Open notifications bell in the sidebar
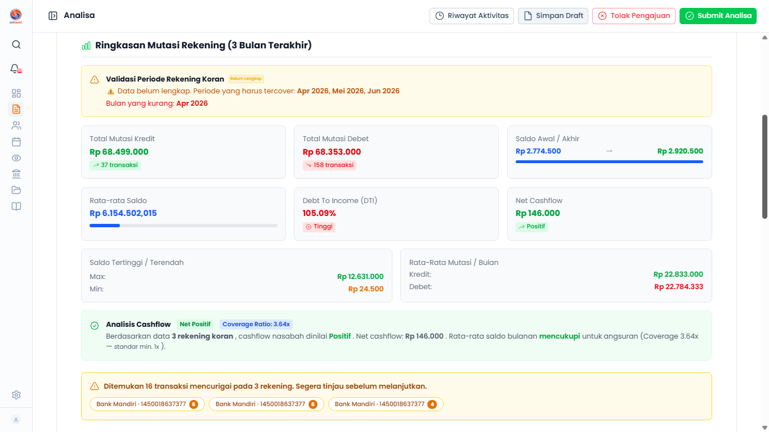 point(16,69)
